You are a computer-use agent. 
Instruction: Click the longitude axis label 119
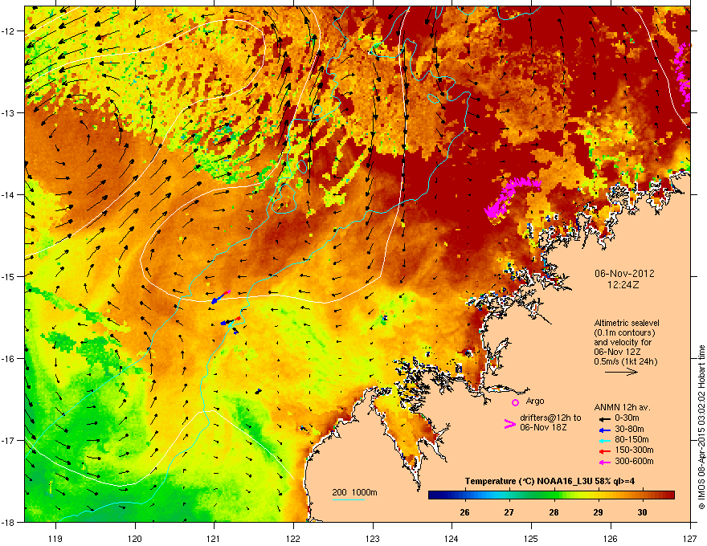[x=55, y=538]
